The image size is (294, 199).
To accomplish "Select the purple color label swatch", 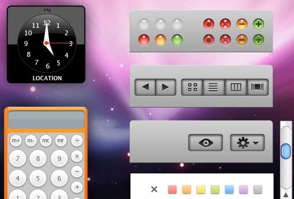I will 243,189.
